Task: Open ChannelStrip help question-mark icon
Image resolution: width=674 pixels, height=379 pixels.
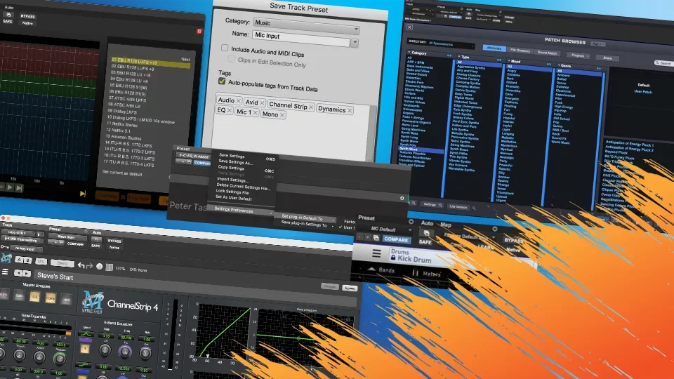Action: click(x=99, y=267)
